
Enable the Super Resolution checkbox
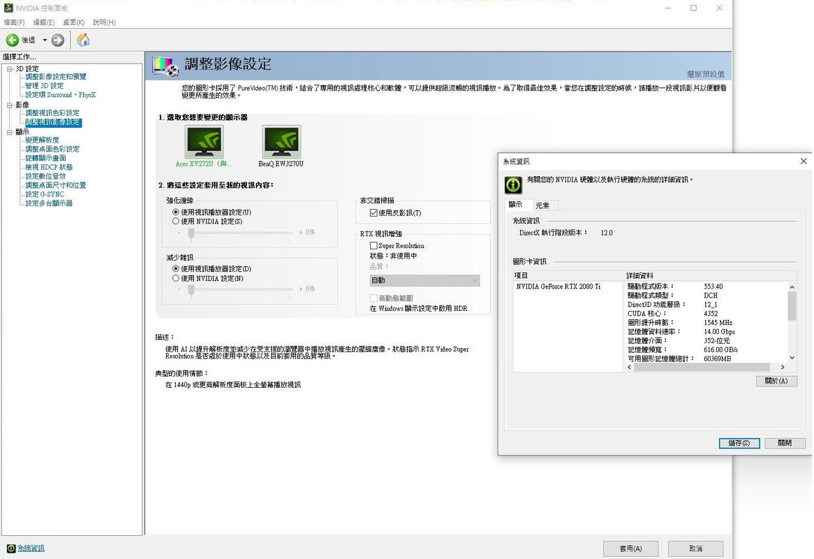[373, 246]
